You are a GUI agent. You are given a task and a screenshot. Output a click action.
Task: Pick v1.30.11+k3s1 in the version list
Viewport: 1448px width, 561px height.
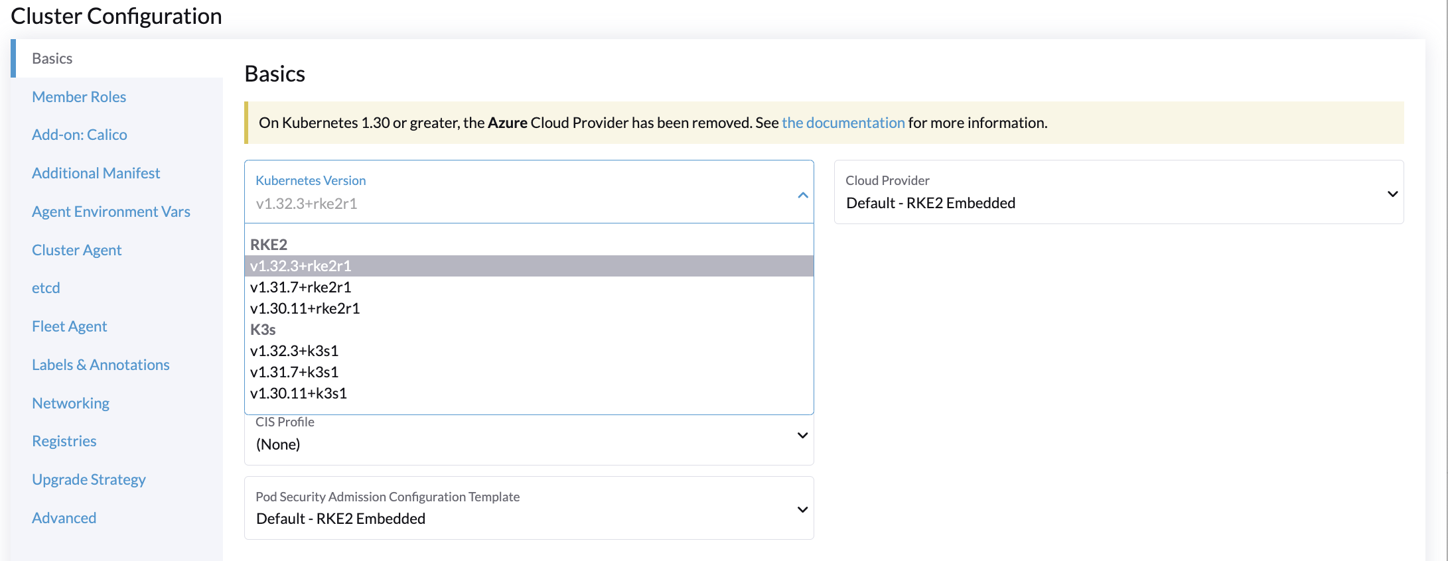tap(529, 393)
